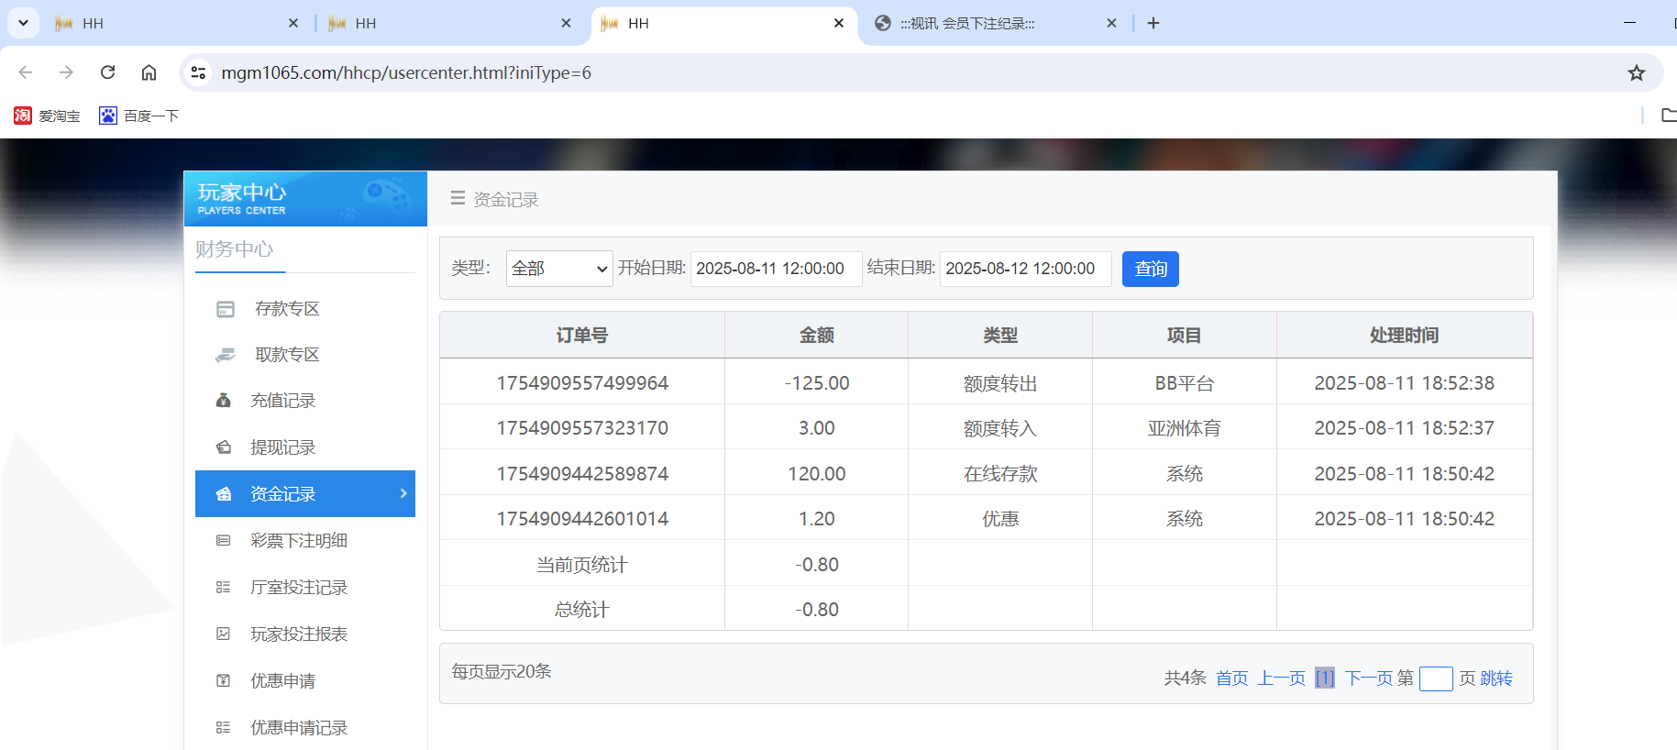The image size is (1677, 750).
Task: Open 厅室投注记录 in sidebar menu
Action: pyautogui.click(x=298, y=588)
